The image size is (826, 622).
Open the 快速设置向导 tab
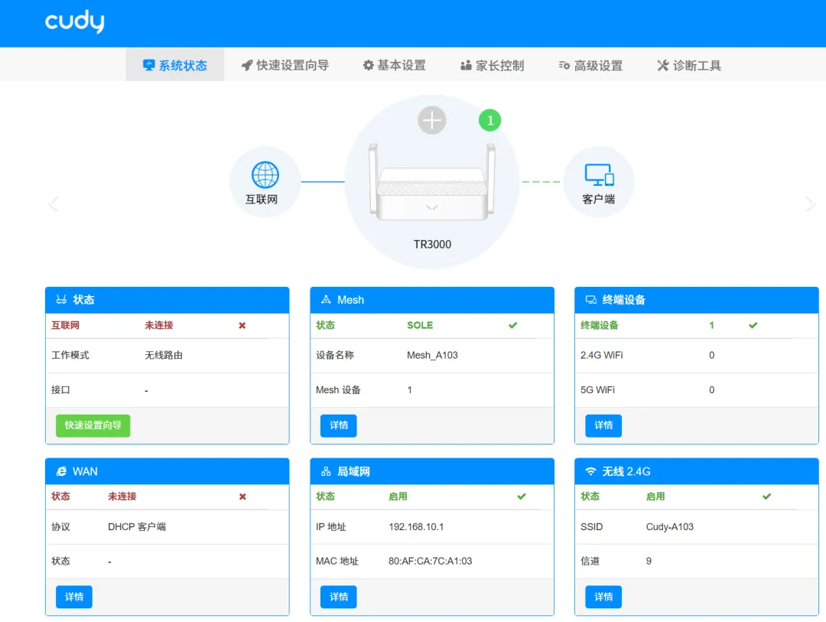click(285, 65)
